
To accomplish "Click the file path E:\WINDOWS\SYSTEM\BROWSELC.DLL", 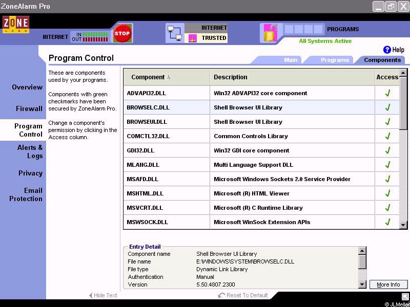I will coord(245,261).
